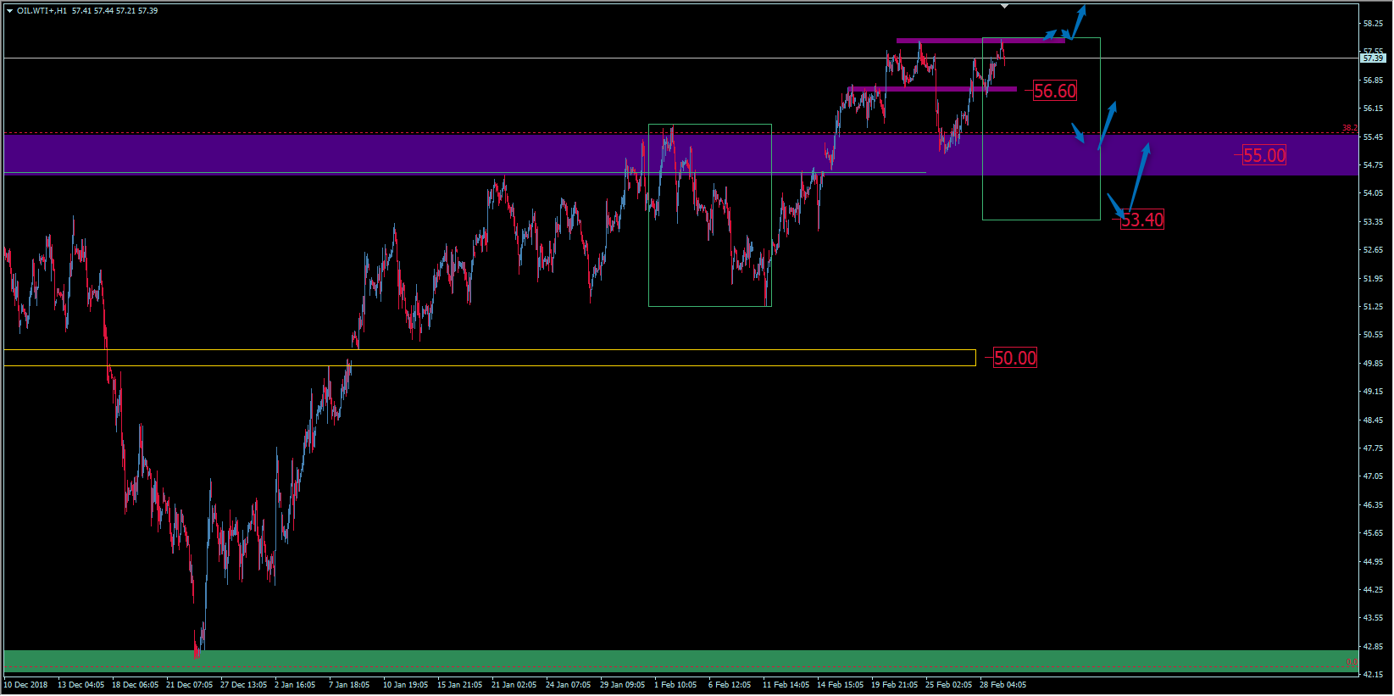Click the 42.15 price scale value
Screen dimensions: 1394x696
coord(1373,675)
